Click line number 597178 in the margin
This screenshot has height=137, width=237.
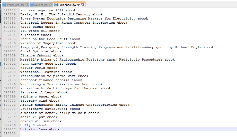(x=10, y=10)
